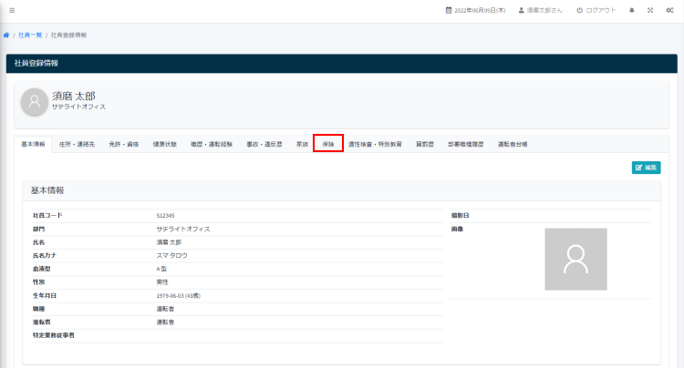Show the 健康状態 tab

pos(165,144)
